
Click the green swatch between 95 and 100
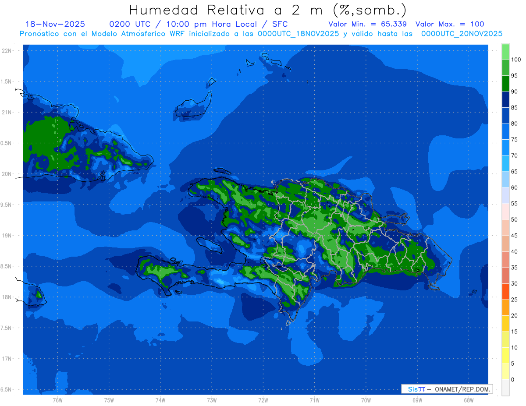click(x=505, y=67)
